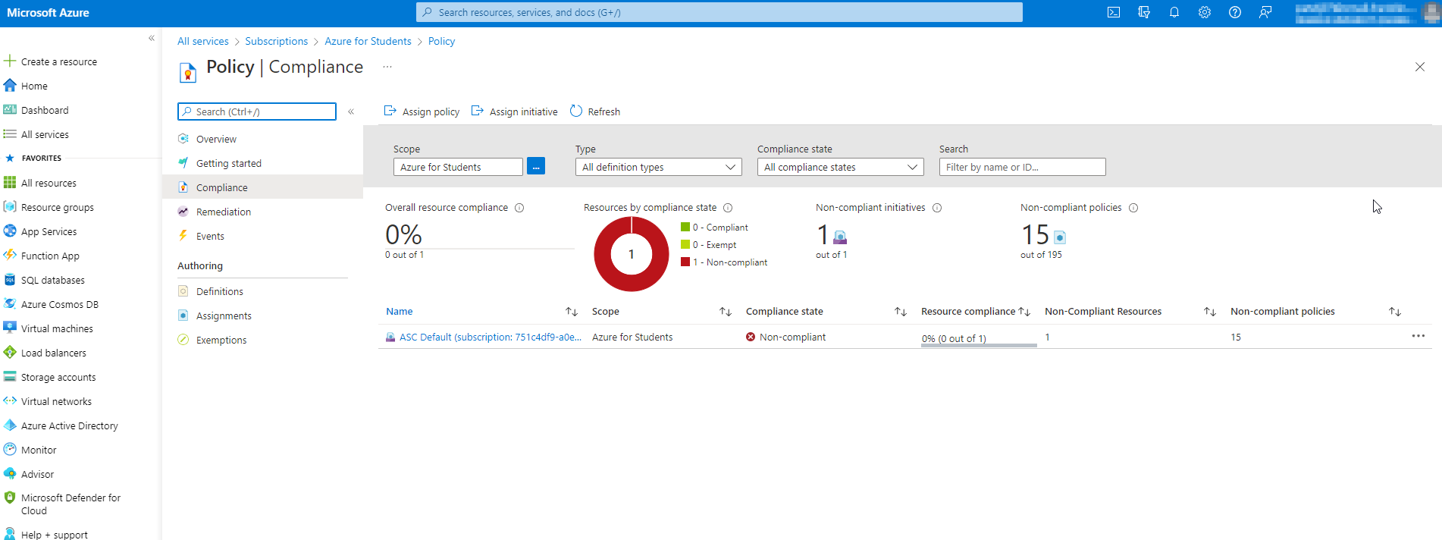
Task: Sort by Compliance state column
Action: [x=901, y=312]
